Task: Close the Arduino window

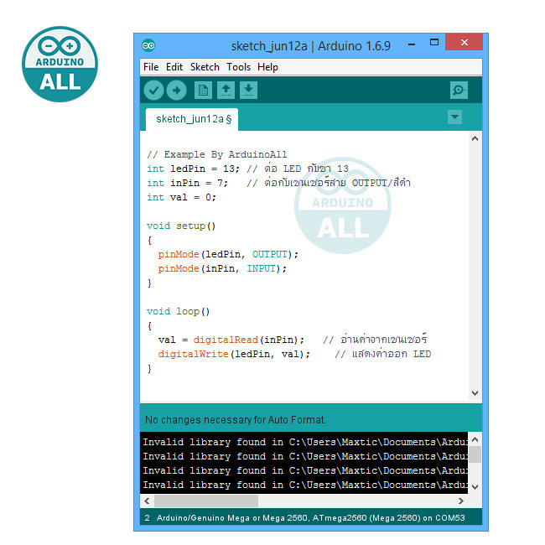Action: [x=464, y=43]
